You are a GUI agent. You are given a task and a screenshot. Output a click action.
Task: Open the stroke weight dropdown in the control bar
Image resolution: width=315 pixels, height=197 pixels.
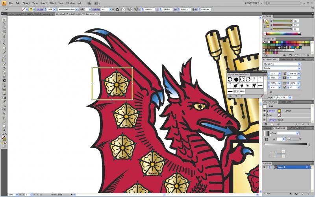[x=54, y=9]
